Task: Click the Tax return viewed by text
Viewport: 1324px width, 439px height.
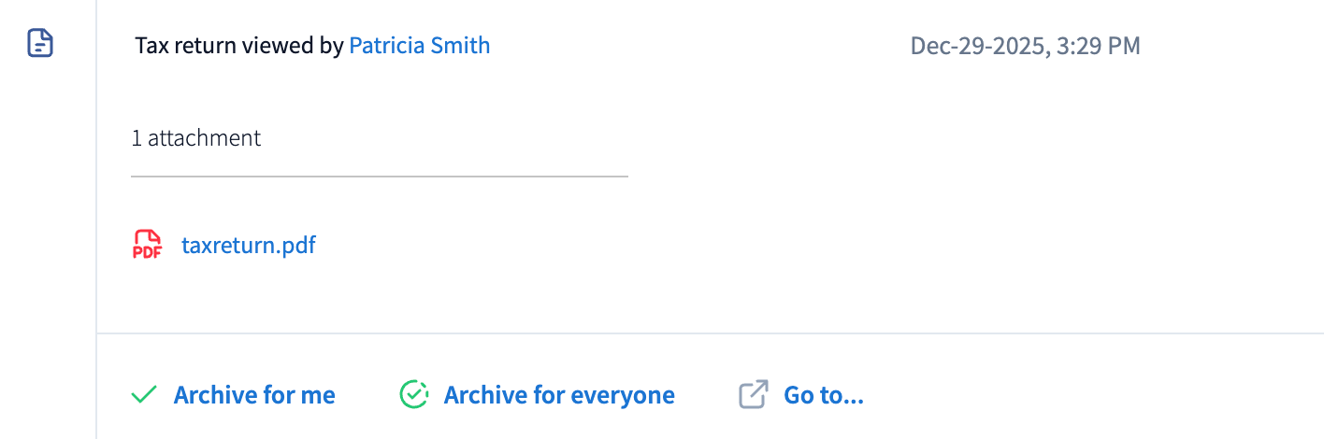Action: coord(239,45)
